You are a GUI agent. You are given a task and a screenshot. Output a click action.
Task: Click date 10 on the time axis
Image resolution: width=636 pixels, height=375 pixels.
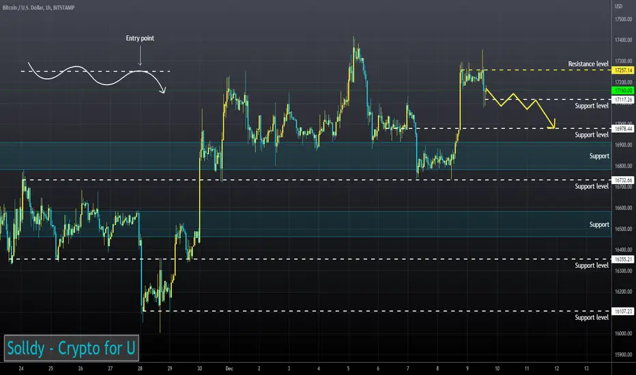coord(497,368)
